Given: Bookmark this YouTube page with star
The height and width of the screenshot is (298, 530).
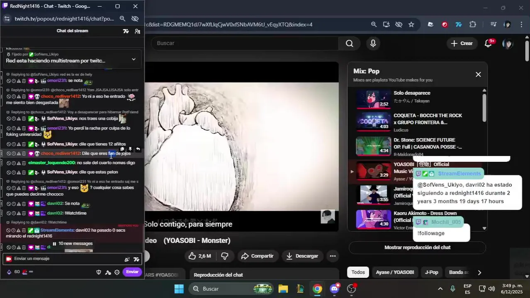Looking at the screenshot, I should [x=411, y=25].
